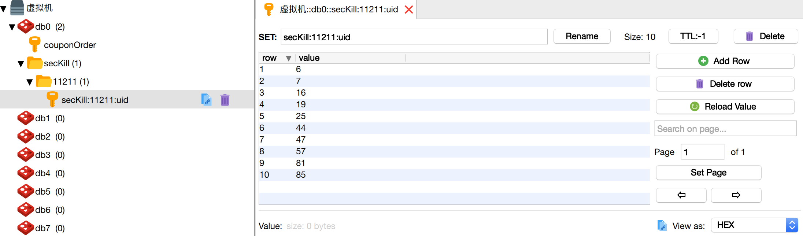The image size is (803, 236).
Task: Collapse the 11211 folder
Action: tap(30, 82)
